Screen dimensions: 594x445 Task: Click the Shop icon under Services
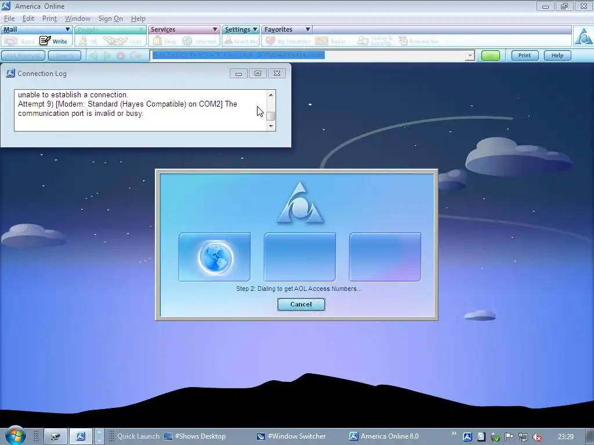(157, 41)
